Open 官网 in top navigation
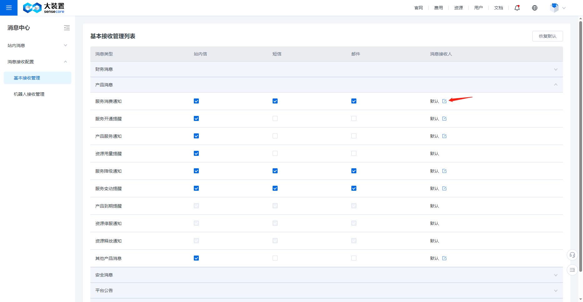The width and height of the screenshot is (583, 302). [419, 8]
